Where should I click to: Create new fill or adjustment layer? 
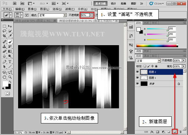[x=163, y=132]
